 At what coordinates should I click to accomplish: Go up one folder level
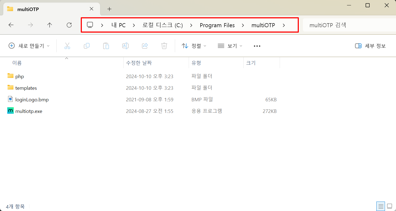pyautogui.click(x=50, y=25)
